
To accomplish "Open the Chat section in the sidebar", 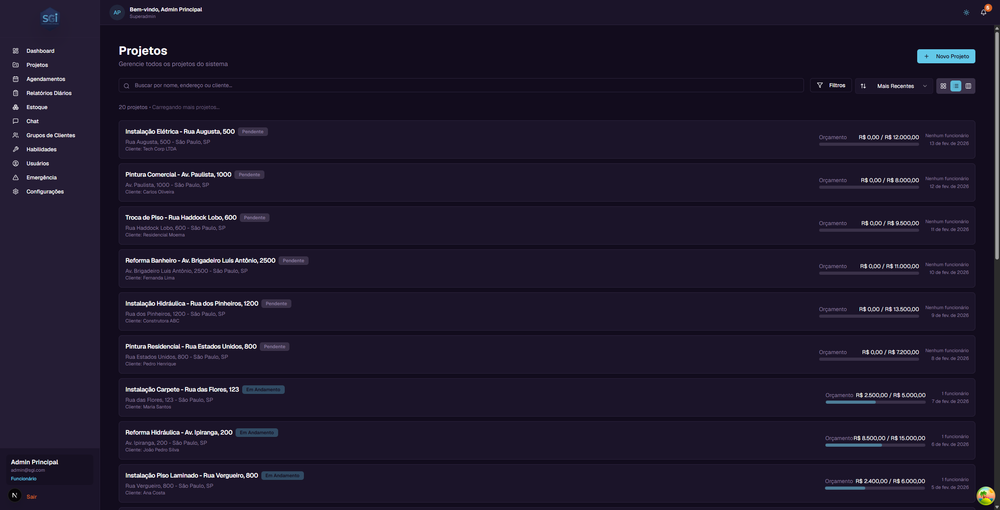I will (33, 121).
